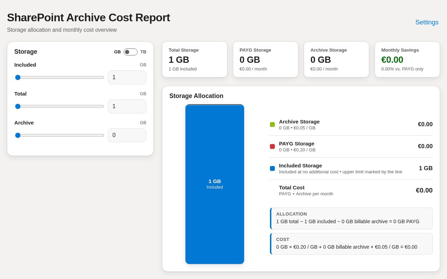Click the blue Included Storage legend swatch
The height and width of the screenshot is (279, 447).
click(272, 168)
